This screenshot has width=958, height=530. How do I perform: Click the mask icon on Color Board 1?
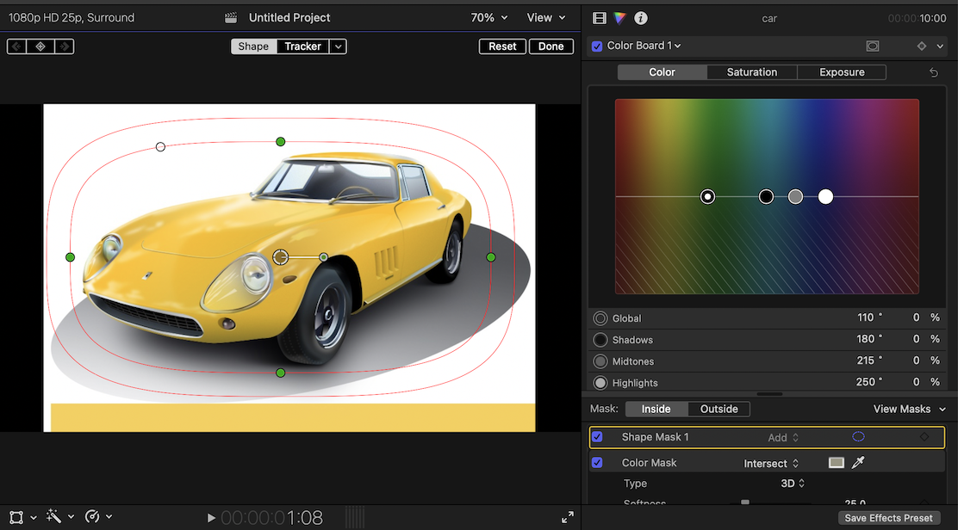click(x=873, y=46)
